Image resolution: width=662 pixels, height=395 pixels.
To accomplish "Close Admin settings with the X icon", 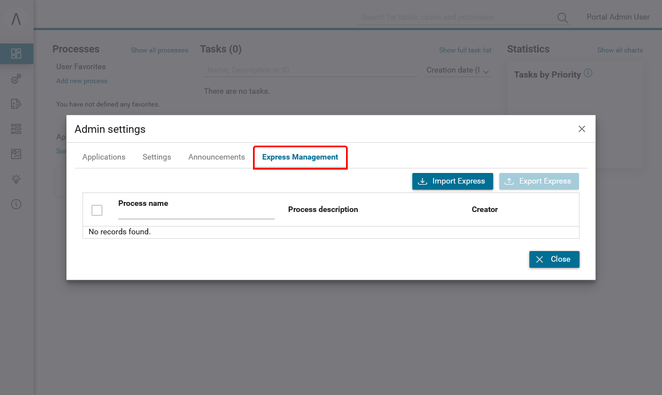I will [x=582, y=129].
